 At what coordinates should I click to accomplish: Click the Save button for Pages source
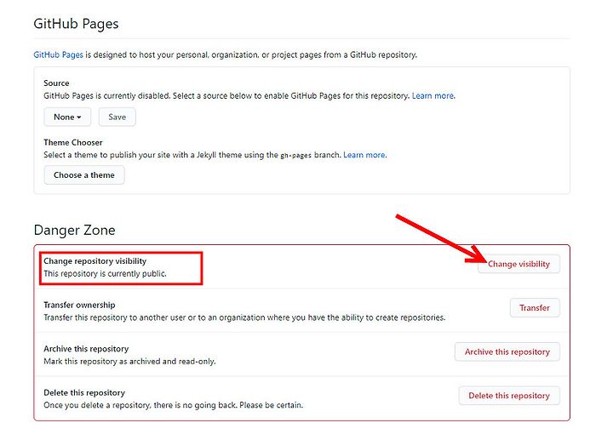(x=117, y=117)
